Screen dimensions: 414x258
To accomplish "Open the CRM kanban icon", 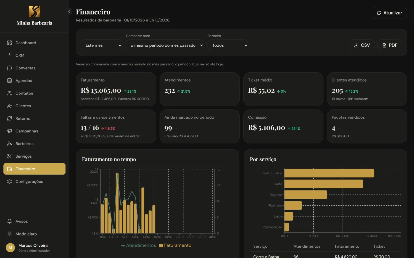I will click(x=10, y=55).
